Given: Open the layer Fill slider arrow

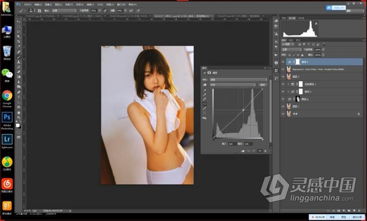Looking at the screenshot, I should click(x=323, y=55).
